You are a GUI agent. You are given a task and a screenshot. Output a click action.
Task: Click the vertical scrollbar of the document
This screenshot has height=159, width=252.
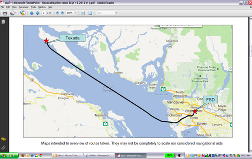click(x=250, y=84)
